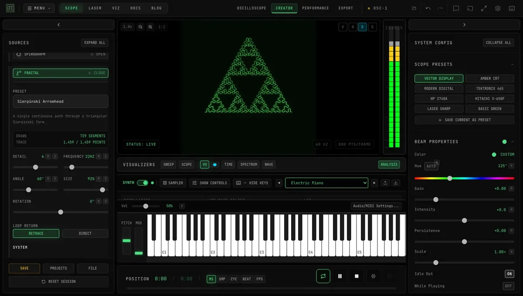Collapse the right System Config panel arrow
523x296 pixels.
464,25
